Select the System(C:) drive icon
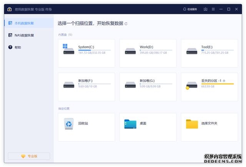 pyautogui.click(x=68, y=49)
